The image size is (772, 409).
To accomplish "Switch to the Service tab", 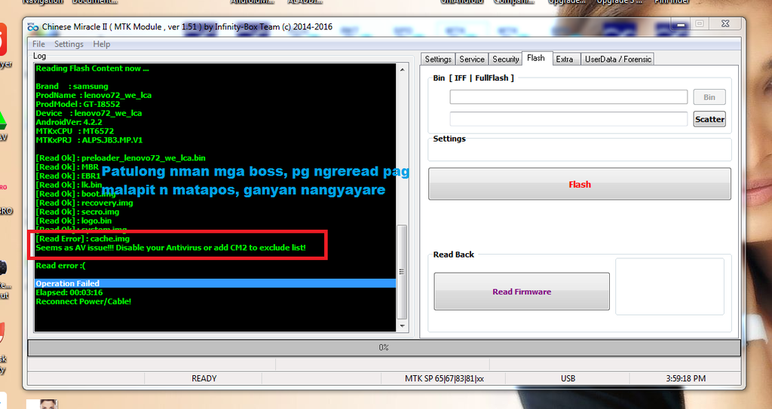I will click(472, 59).
